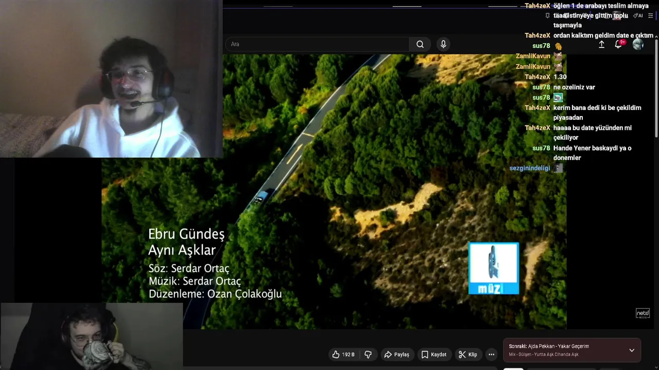The width and height of the screenshot is (659, 370).
Task: Focus the Ara search field
Action: (317, 44)
